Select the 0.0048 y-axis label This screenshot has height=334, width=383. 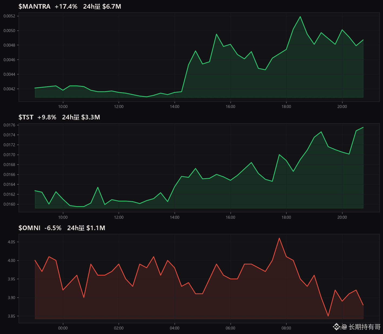coord(9,45)
